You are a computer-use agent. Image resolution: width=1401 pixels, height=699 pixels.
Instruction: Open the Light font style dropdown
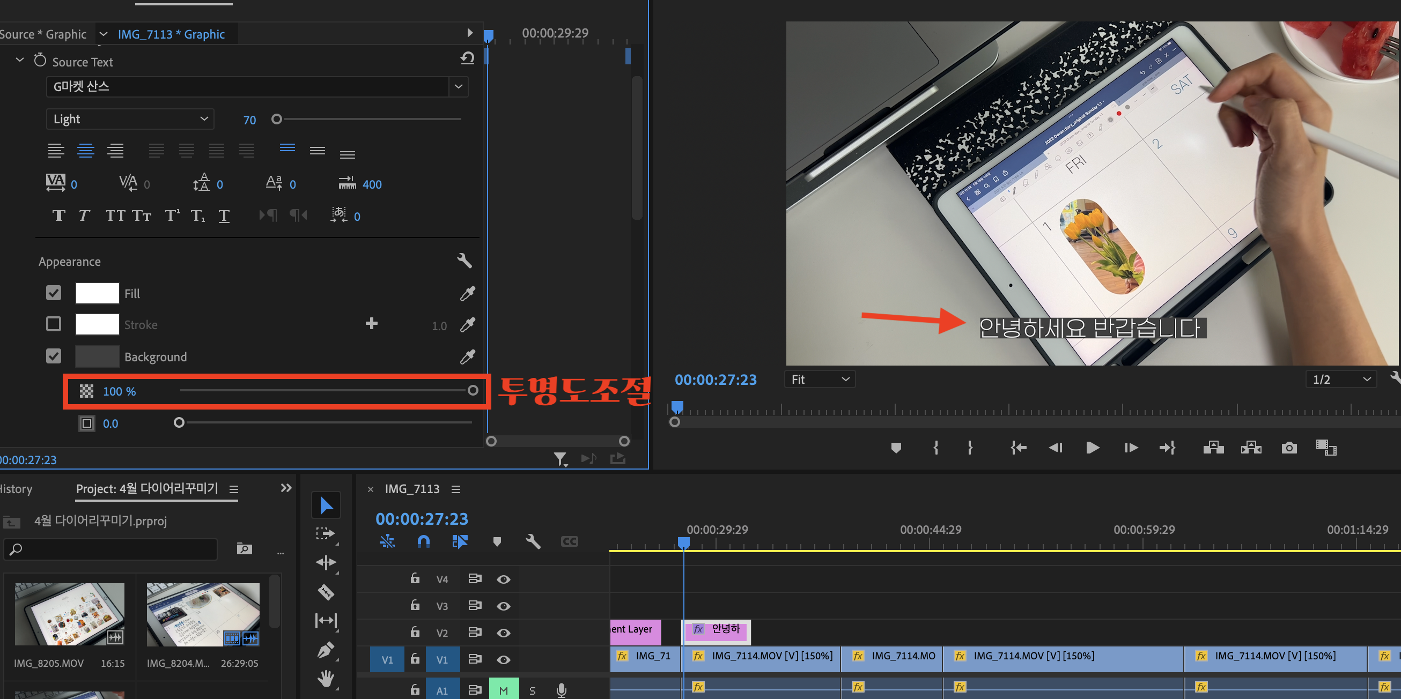(130, 119)
